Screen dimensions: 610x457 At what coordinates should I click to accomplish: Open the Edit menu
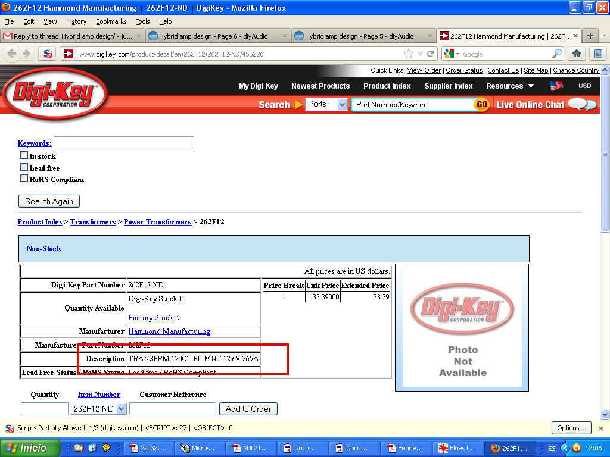pos(29,21)
